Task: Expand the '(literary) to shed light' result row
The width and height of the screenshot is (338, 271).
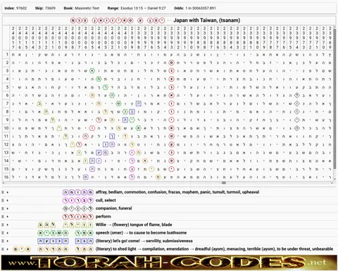Action: point(8,249)
